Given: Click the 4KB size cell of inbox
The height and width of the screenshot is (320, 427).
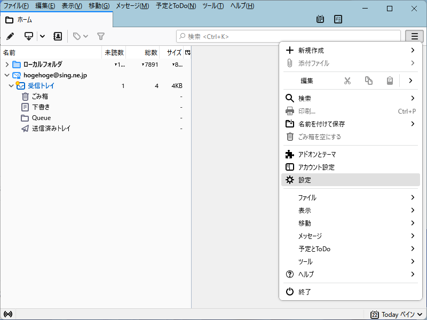Looking at the screenshot, I should pyautogui.click(x=177, y=86).
